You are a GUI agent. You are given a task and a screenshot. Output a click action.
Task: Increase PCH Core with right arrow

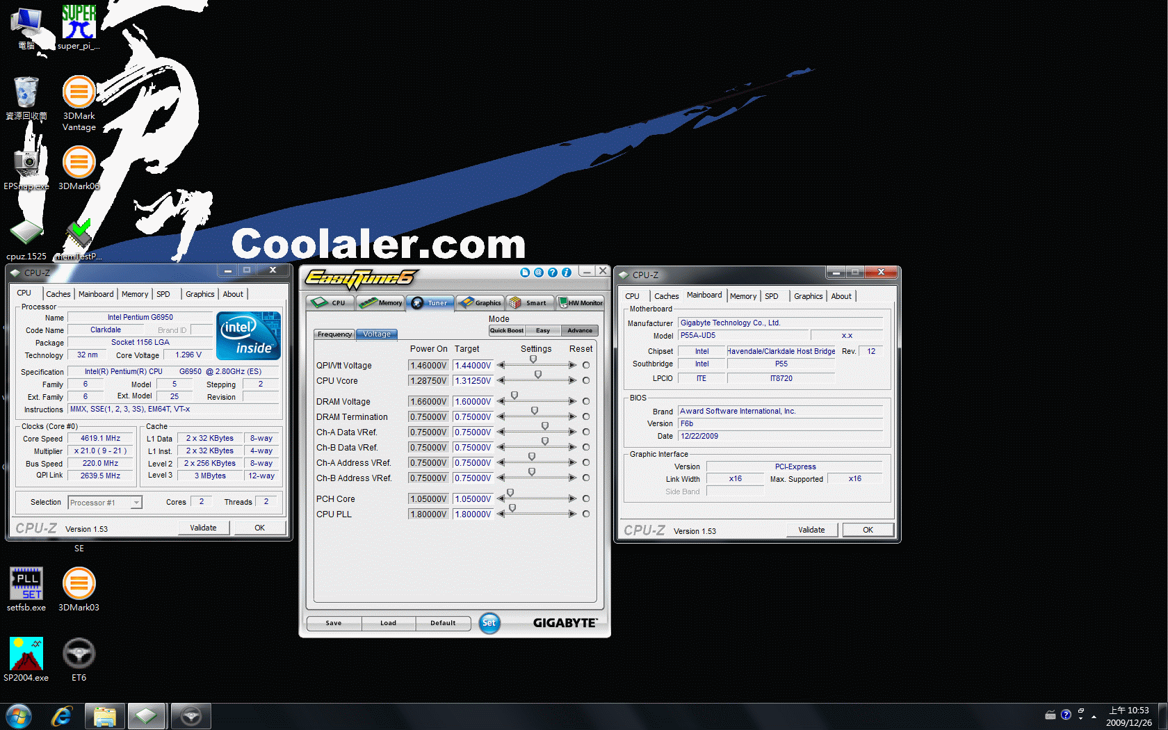(x=573, y=498)
